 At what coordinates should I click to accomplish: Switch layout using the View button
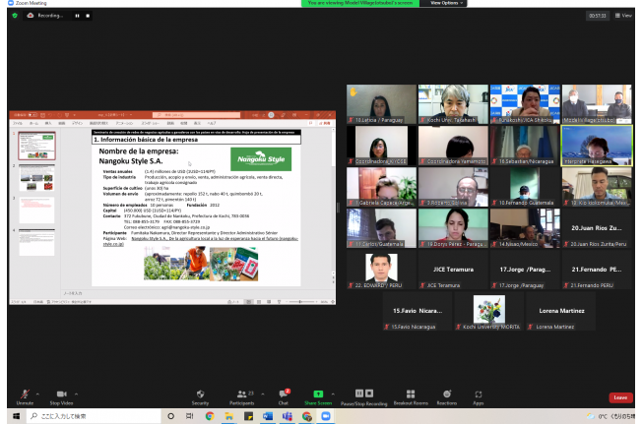click(623, 16)
